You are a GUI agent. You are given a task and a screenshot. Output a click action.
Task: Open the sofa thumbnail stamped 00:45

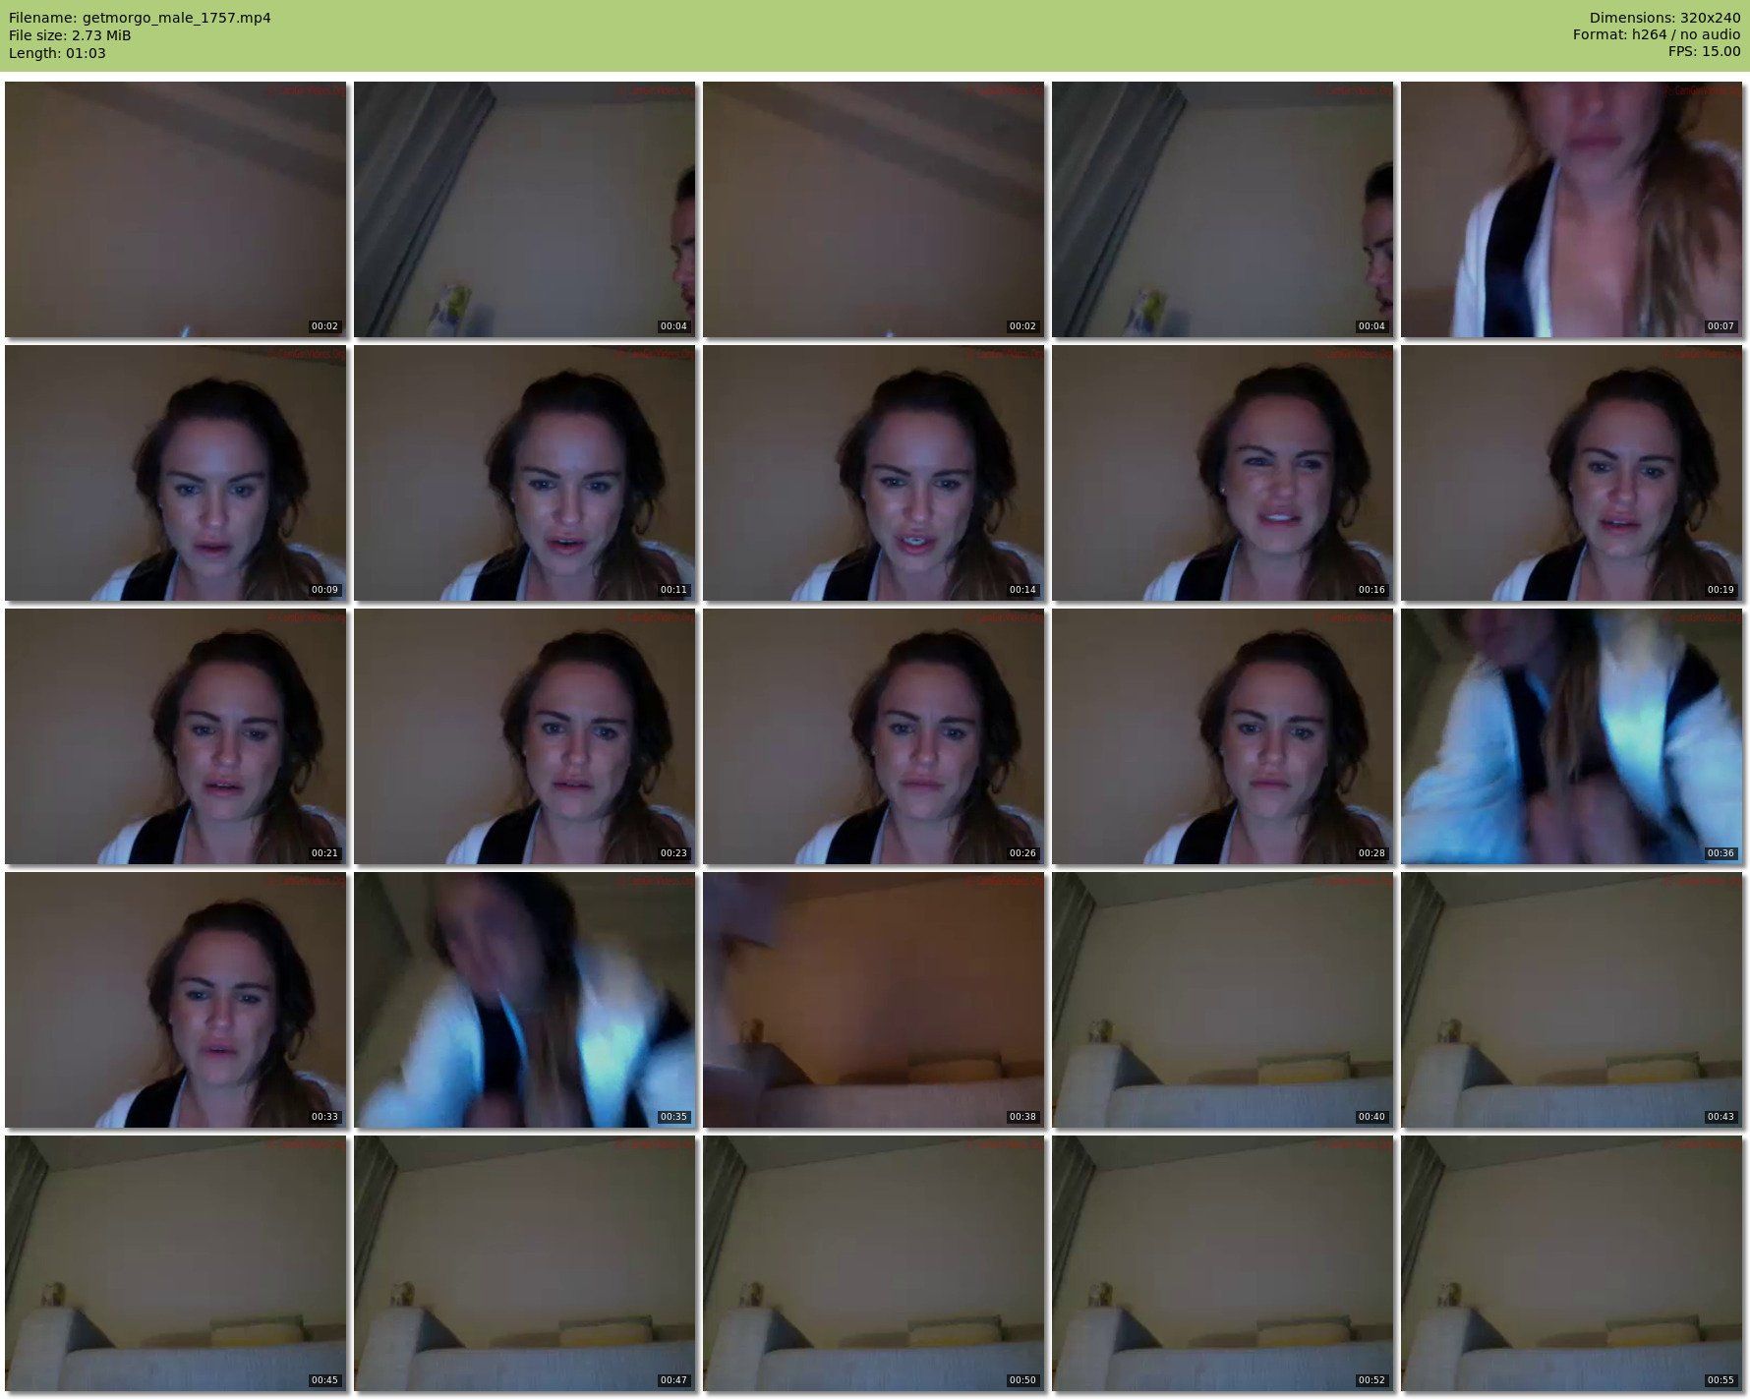pos(175,1263)
